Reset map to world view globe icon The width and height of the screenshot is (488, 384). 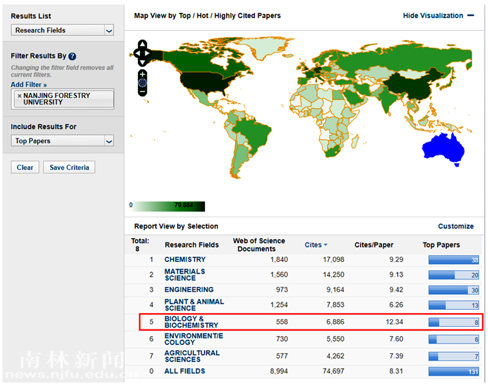[142, 83]
